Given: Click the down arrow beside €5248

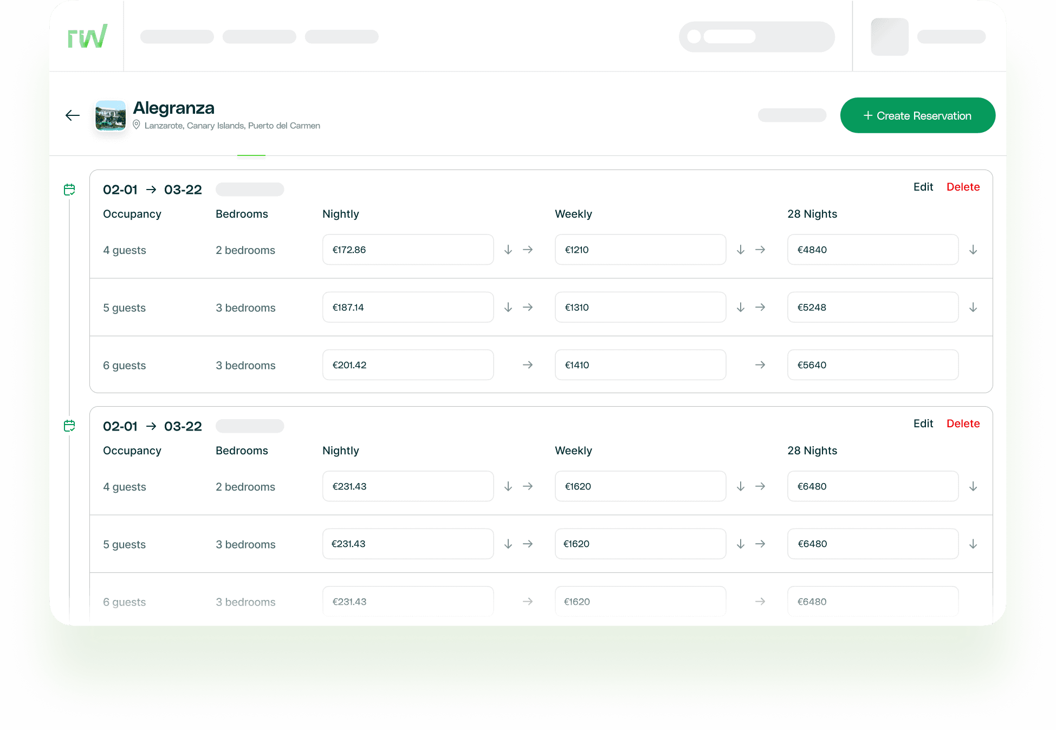Looking at the screenshot, I should click(x=973, y=307).
